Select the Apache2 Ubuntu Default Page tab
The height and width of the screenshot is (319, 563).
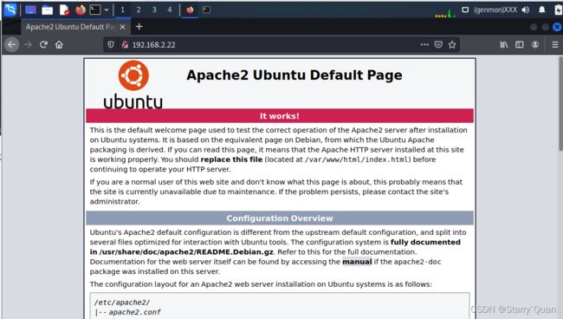[70, 27]
